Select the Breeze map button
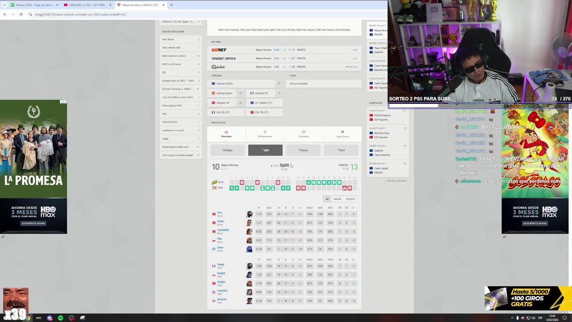 [303, 150]
